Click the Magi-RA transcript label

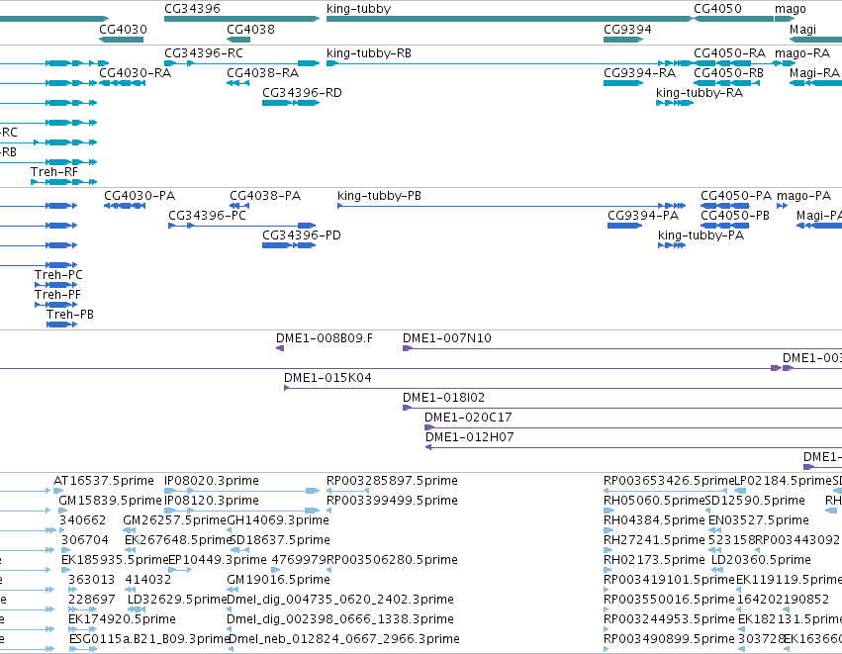pyautogui.click(x=814, y=73)
